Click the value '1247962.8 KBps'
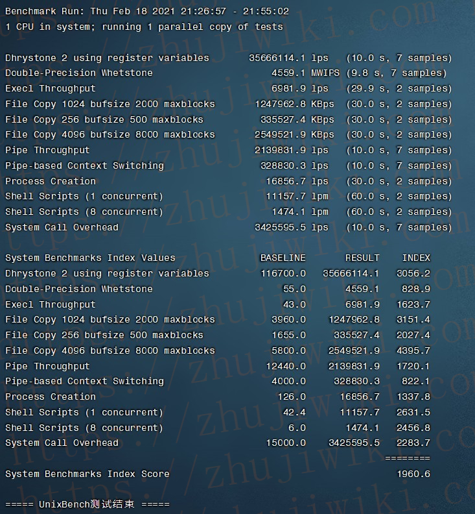This screenshot has width=475, height=514. [294, 104]
